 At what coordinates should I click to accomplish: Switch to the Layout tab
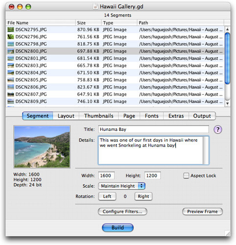66,116
